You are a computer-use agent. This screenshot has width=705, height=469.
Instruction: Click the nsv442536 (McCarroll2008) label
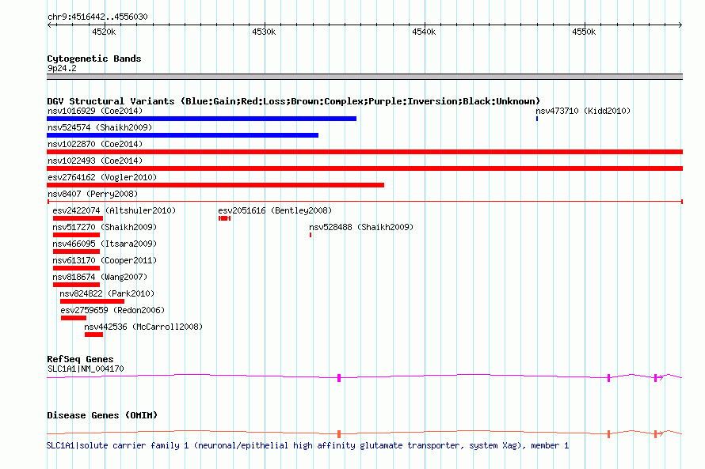[x=143, y=327]
